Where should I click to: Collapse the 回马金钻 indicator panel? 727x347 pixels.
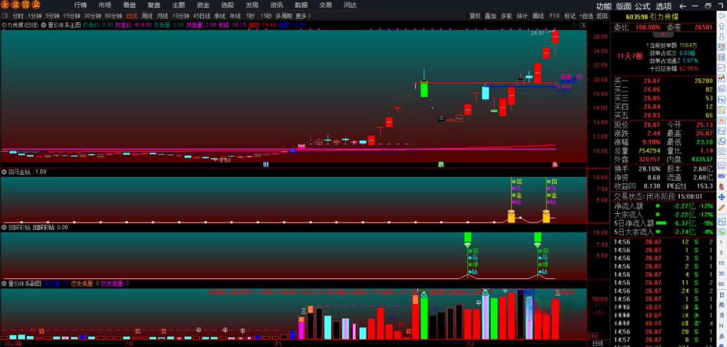4,171
